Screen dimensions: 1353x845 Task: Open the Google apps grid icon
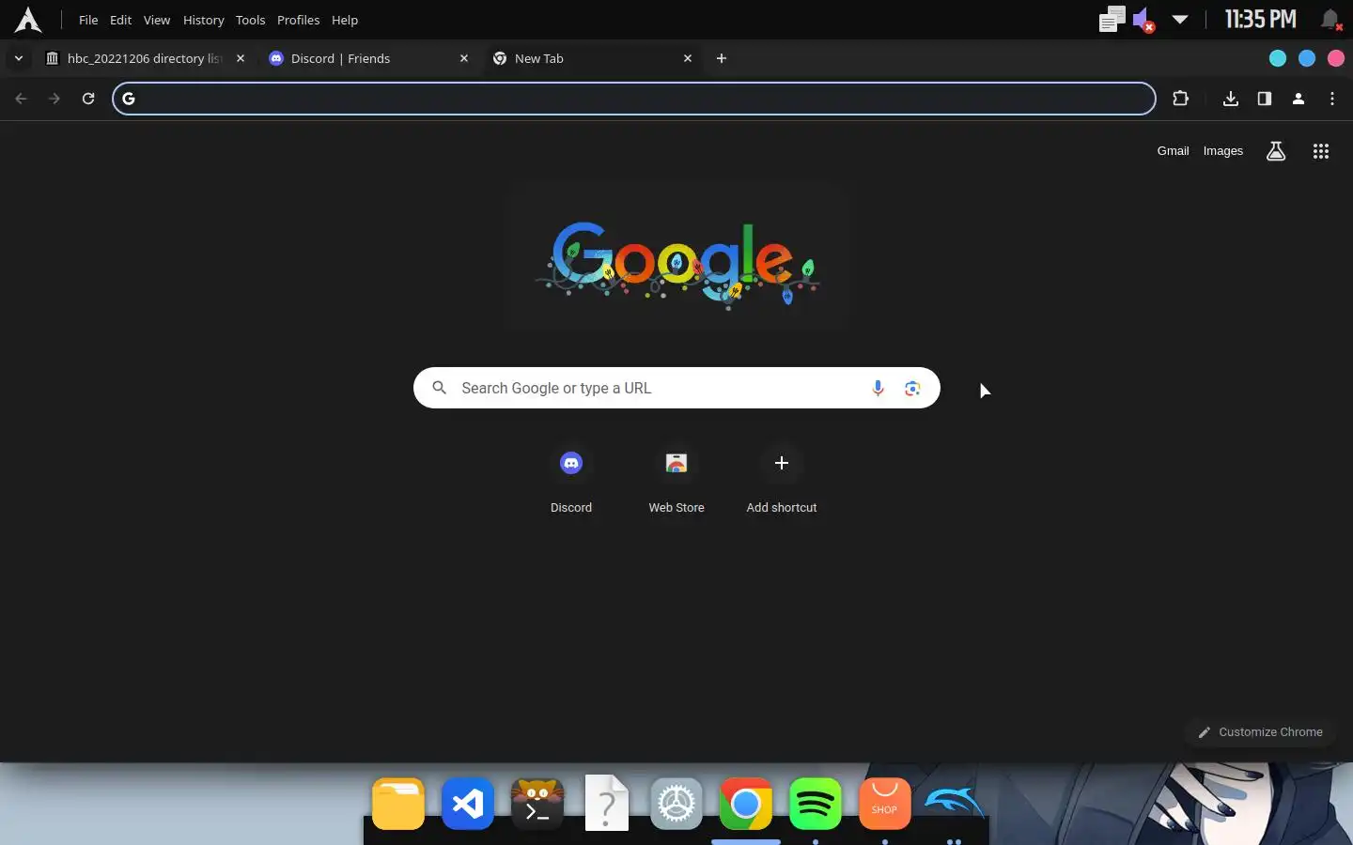tap(1321, 151)
